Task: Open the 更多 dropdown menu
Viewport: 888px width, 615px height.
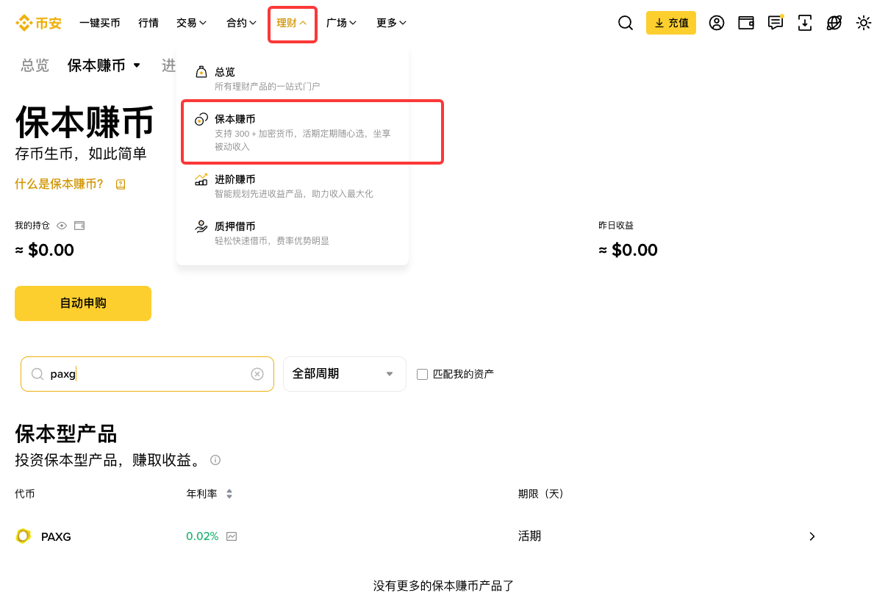Action: coord(390,23)
